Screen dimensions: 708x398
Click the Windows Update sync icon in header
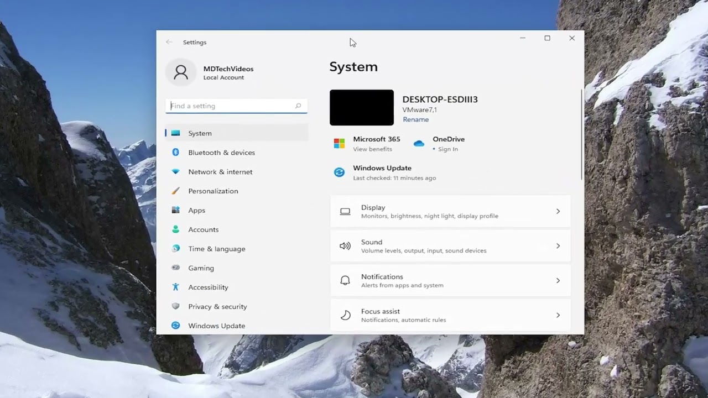tap(339, 172)
